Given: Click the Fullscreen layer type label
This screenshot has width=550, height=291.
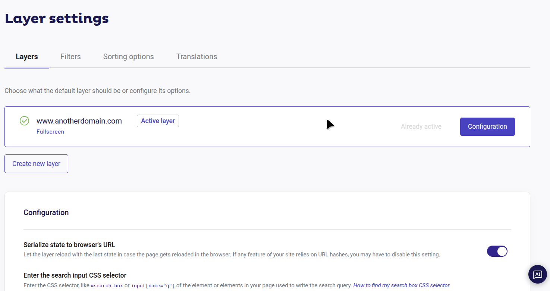Looking at the screenshot, I should tap(50, 132).
